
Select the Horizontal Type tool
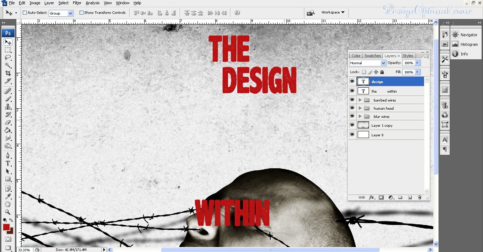(x=8, y=163)
